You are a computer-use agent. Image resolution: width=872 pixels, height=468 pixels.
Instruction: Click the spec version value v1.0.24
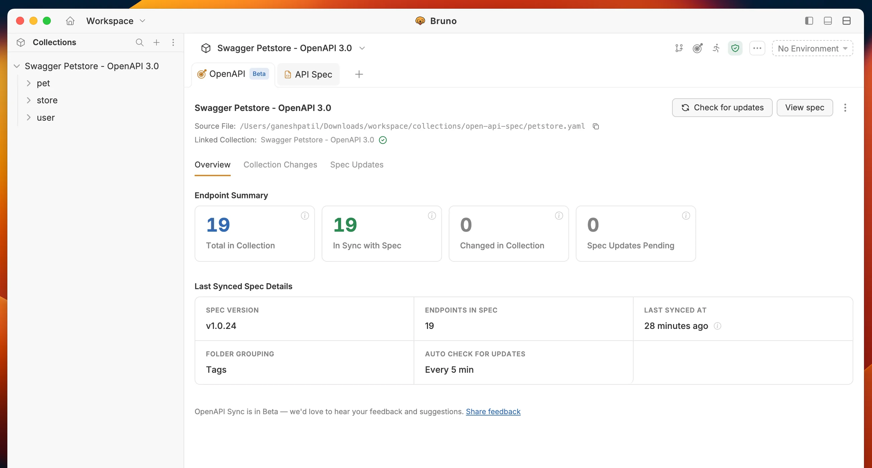coord(221,326)
